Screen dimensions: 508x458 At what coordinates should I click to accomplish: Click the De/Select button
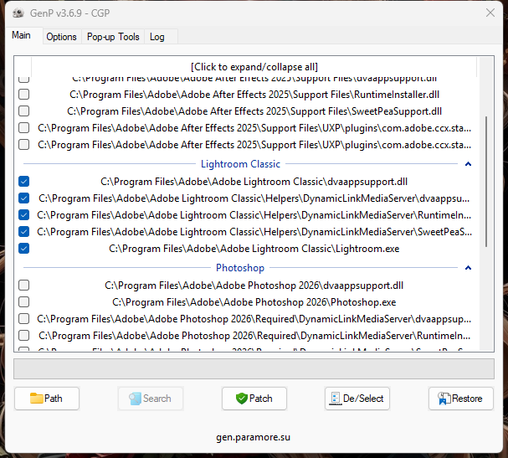point(357,399)
